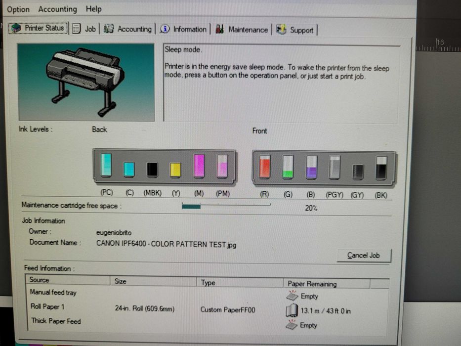Click the 13.1 m / 43 ft 0 in value
461x346 pixels.
pyautogui.click(x=326, y=311)
